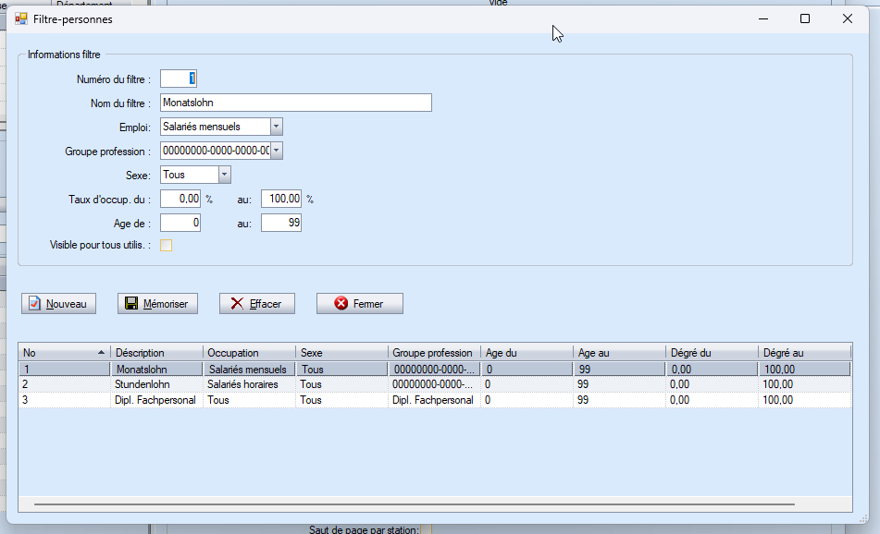
Task: Open the Sexe dropdown list
Action: coord(224,175)
